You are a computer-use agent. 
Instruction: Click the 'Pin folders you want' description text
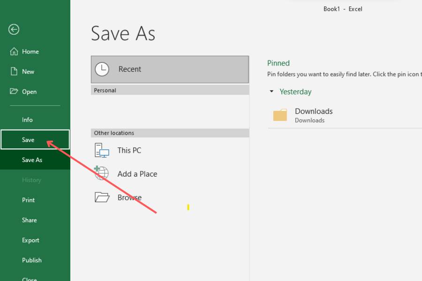click(345, 74)
